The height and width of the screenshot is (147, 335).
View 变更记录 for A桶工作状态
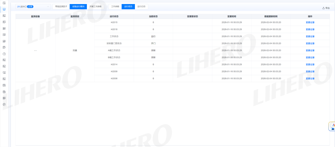tap(310, 50)
